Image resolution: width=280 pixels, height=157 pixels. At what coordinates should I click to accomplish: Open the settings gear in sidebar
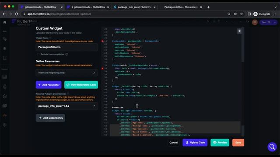pos(5,125)
